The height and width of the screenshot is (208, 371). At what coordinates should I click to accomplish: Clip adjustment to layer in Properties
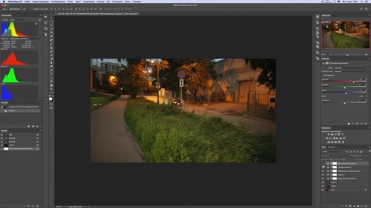click(348, 124)
